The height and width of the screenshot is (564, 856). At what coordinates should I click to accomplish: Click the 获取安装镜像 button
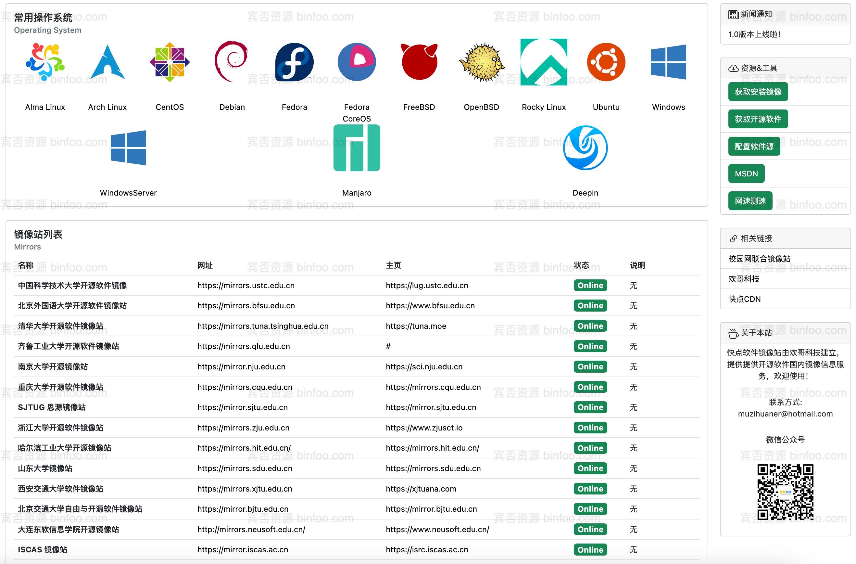758,92
